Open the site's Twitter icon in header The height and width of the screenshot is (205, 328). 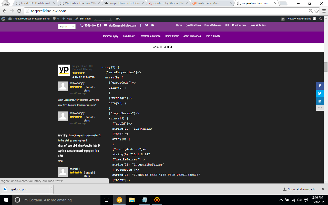(147, 25)
